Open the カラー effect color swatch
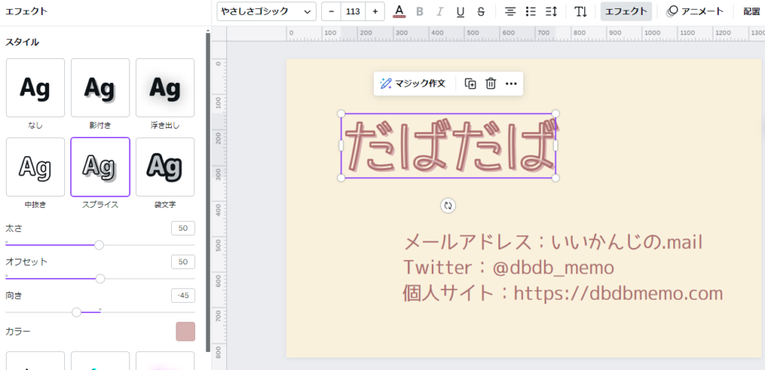Image resolution: width=765 pixels, height=370 pixels. [185, 331]
